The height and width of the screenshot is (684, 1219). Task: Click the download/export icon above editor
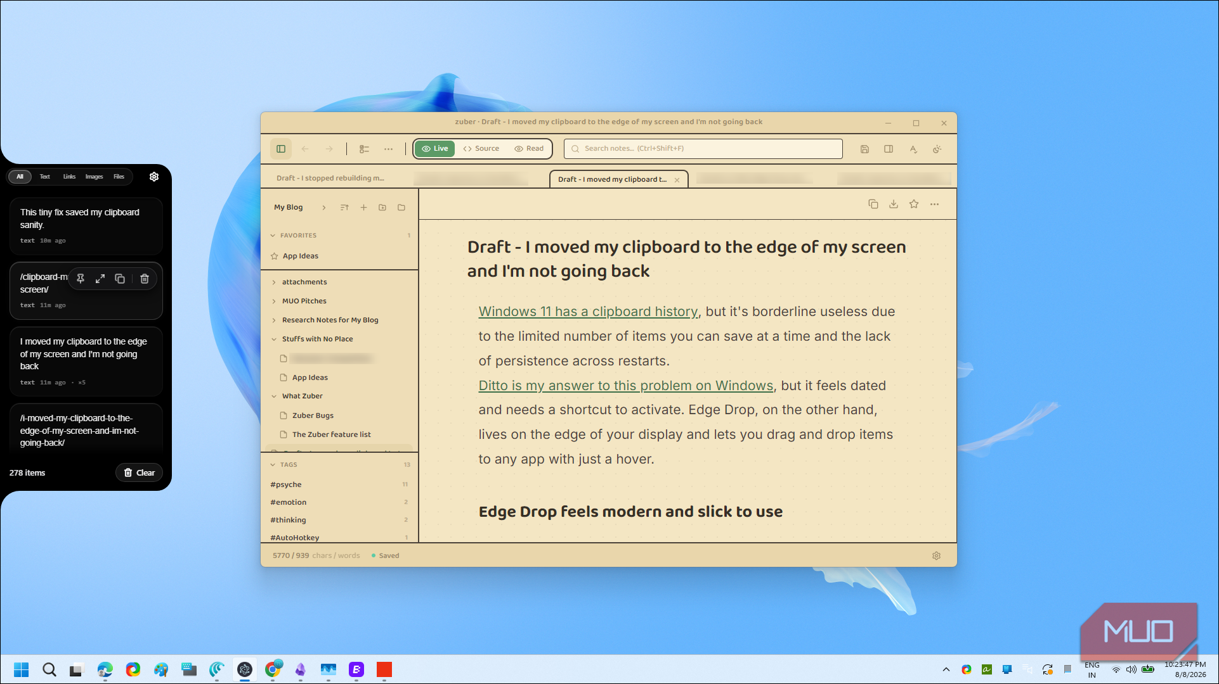tap(894, 204)
